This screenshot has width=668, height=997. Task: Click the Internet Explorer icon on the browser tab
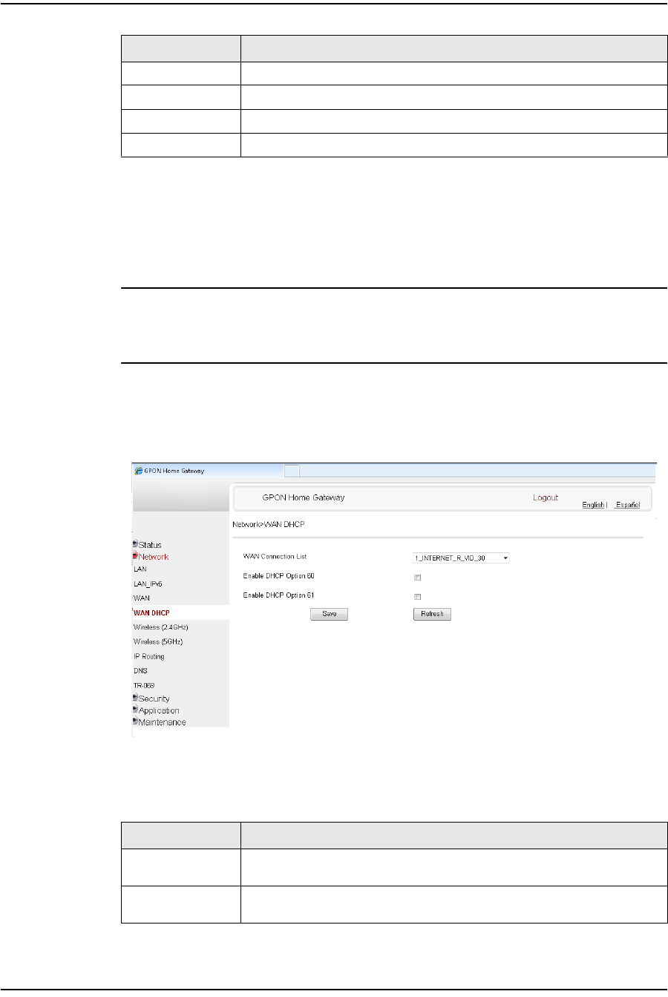(x=138, y=470)
